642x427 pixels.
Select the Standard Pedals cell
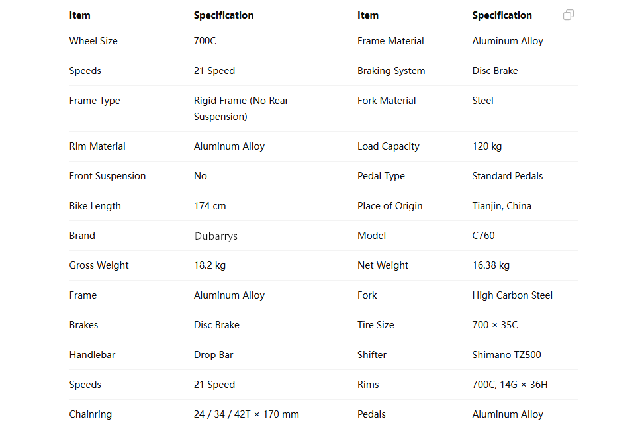pos(507,176)
